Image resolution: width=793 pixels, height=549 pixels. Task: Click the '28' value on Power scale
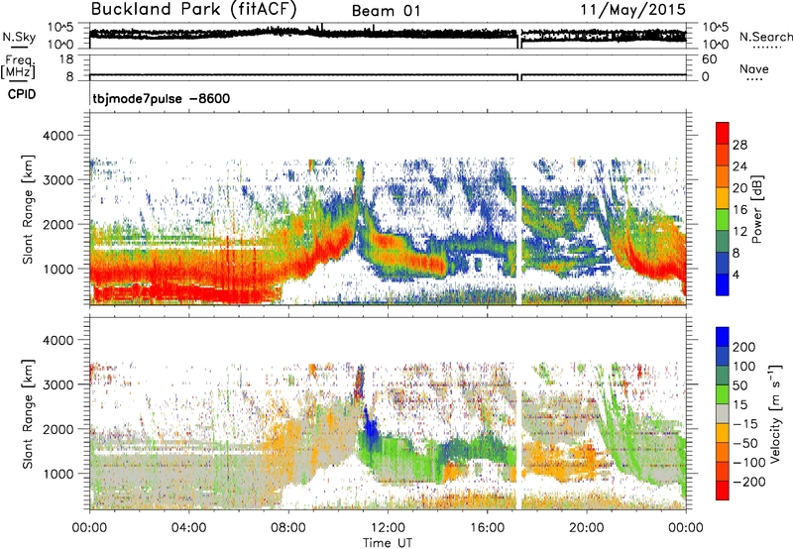(x=739, y=145)
